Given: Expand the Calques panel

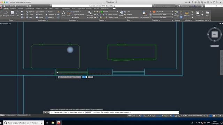Looking at the screenshot, I should [102, 20].
